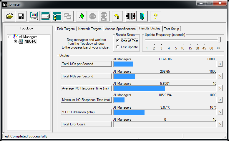Open About Iometer question mark icon
The height and width of the screenshot is (141, 229).
[x=155, y=16]
